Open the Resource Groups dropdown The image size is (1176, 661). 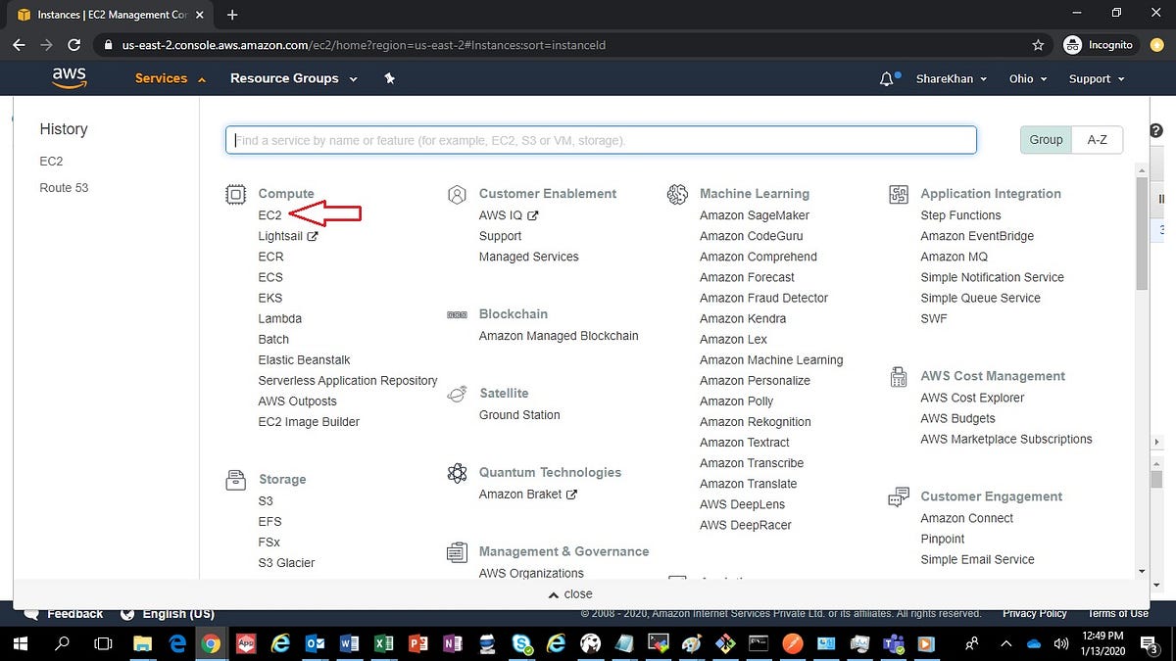click(x=293, y=77)
